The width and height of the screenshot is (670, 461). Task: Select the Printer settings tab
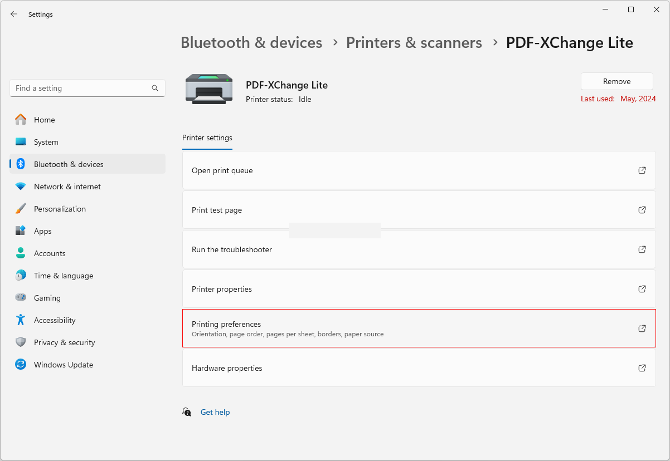(x=207, y=138)
